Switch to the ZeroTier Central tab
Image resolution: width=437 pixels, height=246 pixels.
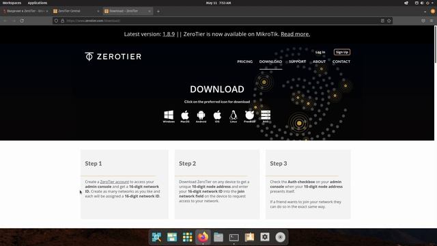tap(76, 11)
